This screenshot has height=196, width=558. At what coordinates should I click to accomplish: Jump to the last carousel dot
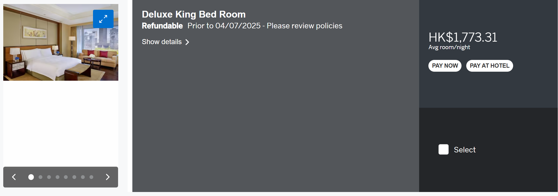[x=91, y=177]
